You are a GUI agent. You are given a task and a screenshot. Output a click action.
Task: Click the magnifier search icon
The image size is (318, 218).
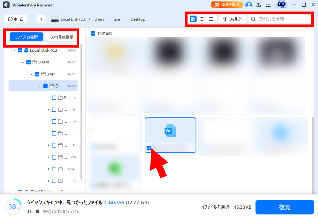[253, 19]
